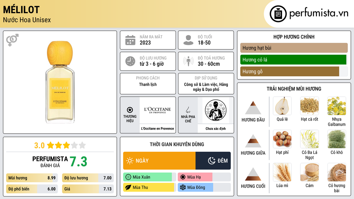This screenshot has height=199, width=354.
Task: Click the Nhựa Galbanum note image
Action: (x=337, y=106)
